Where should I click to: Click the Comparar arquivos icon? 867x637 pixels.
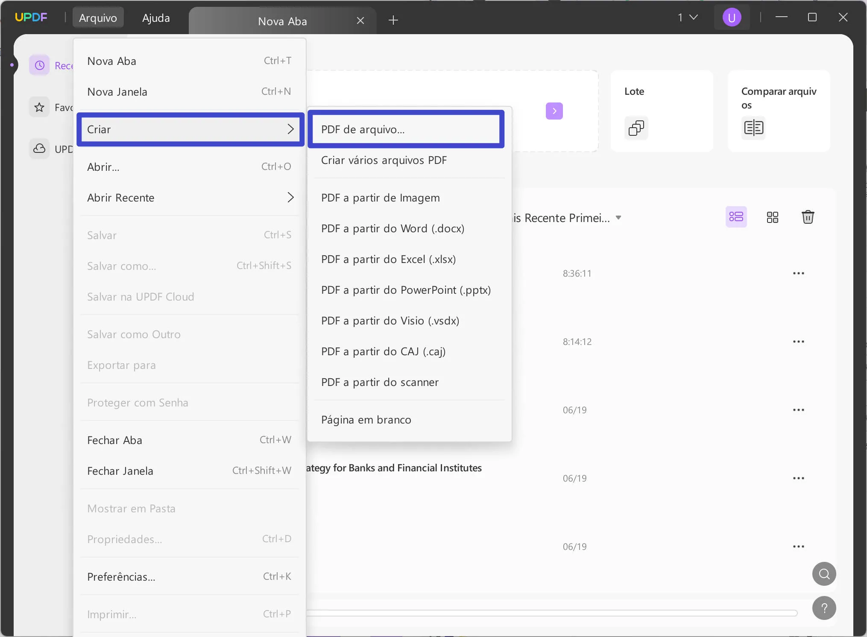753,128
